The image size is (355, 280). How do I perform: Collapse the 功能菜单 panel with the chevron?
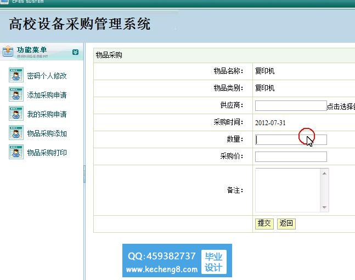[75, 52]
